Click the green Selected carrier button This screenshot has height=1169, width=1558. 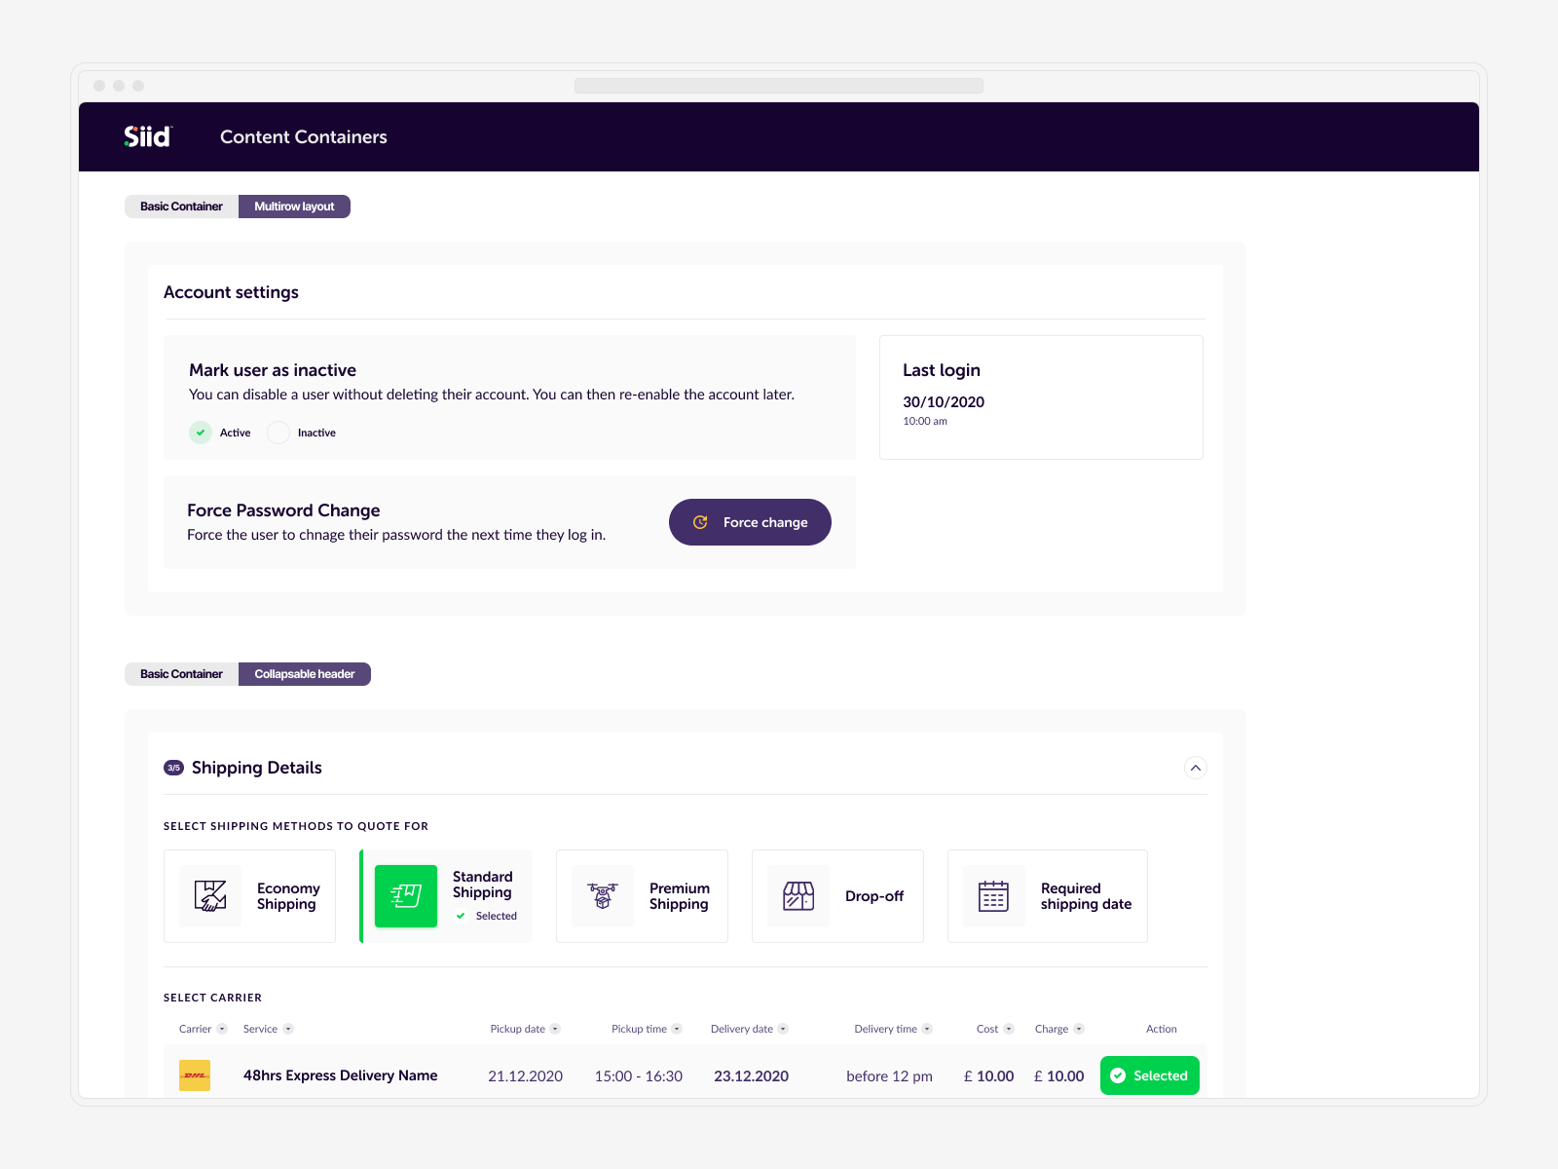pos(1150,1075)
